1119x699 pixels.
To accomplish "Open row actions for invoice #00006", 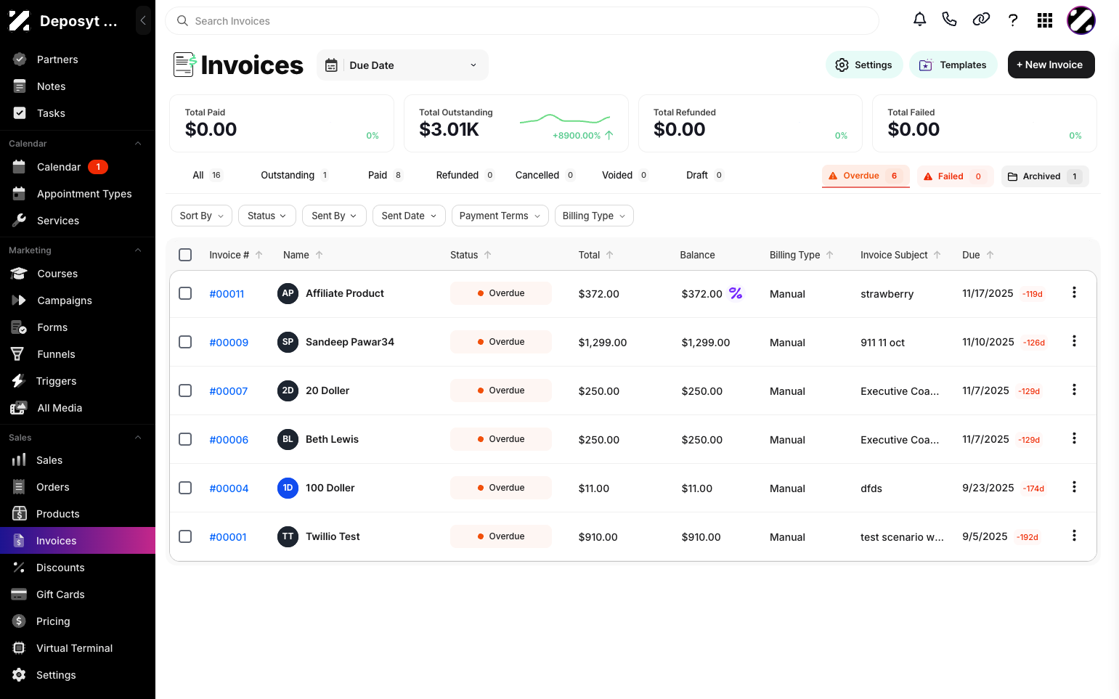I will click(1074, 438).
